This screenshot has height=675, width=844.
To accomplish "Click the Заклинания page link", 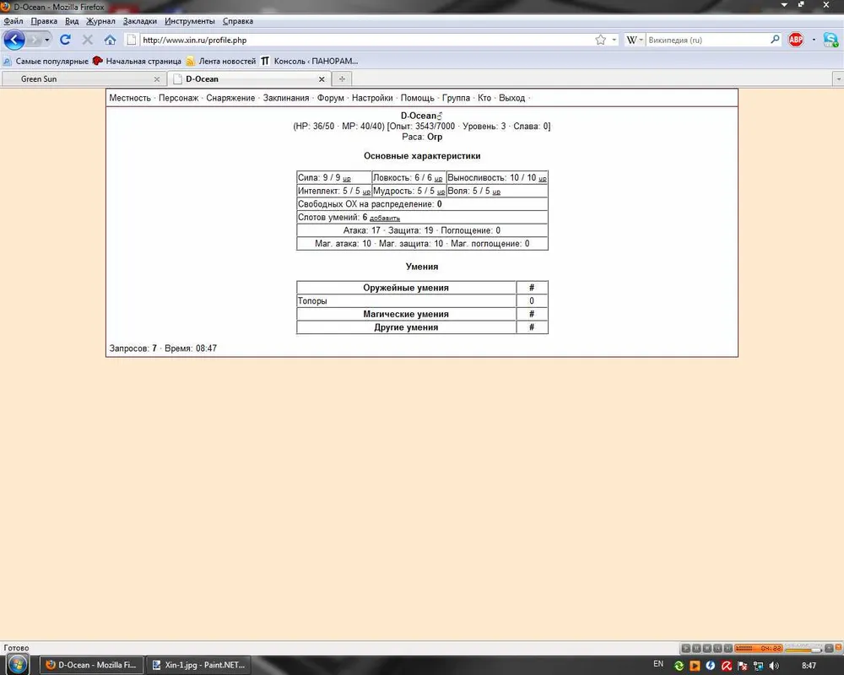I will tap(286, 98).
